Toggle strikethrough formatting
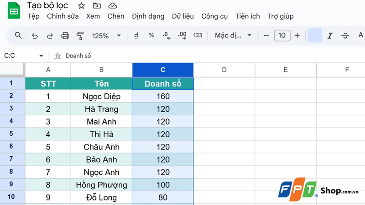This screenshot has width=365, height=205. coord(345,36)
